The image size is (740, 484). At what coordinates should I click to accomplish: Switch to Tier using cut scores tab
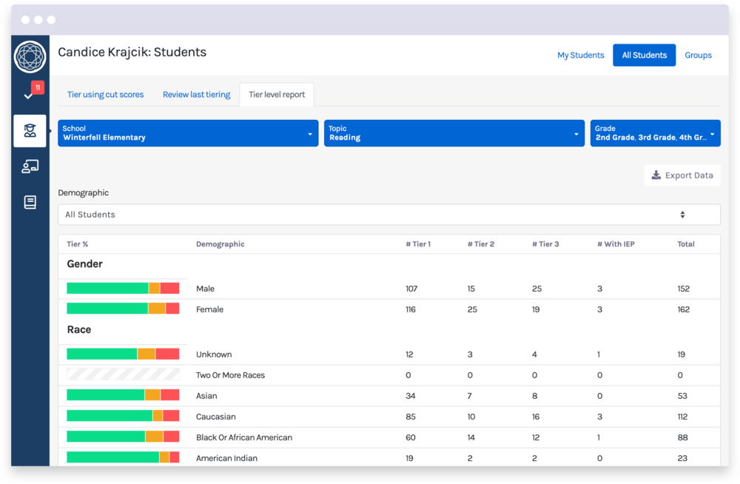pyautogui.click(x=105, y=95)
